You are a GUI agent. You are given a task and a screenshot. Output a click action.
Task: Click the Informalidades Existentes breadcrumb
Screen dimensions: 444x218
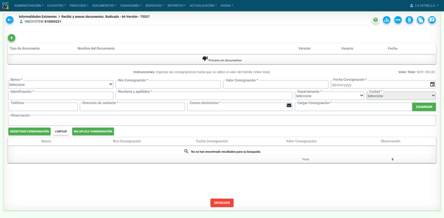(x=38, y=17)
